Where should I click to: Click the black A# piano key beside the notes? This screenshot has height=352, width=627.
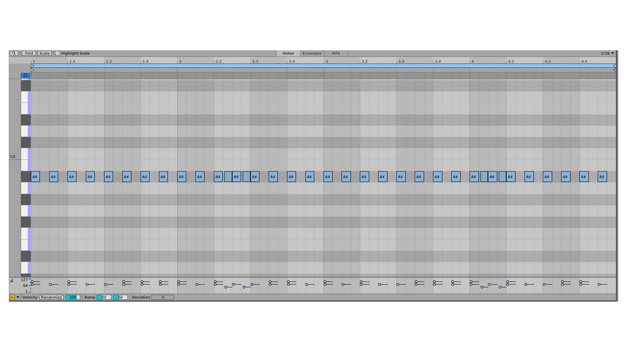[x=25, y=177]
